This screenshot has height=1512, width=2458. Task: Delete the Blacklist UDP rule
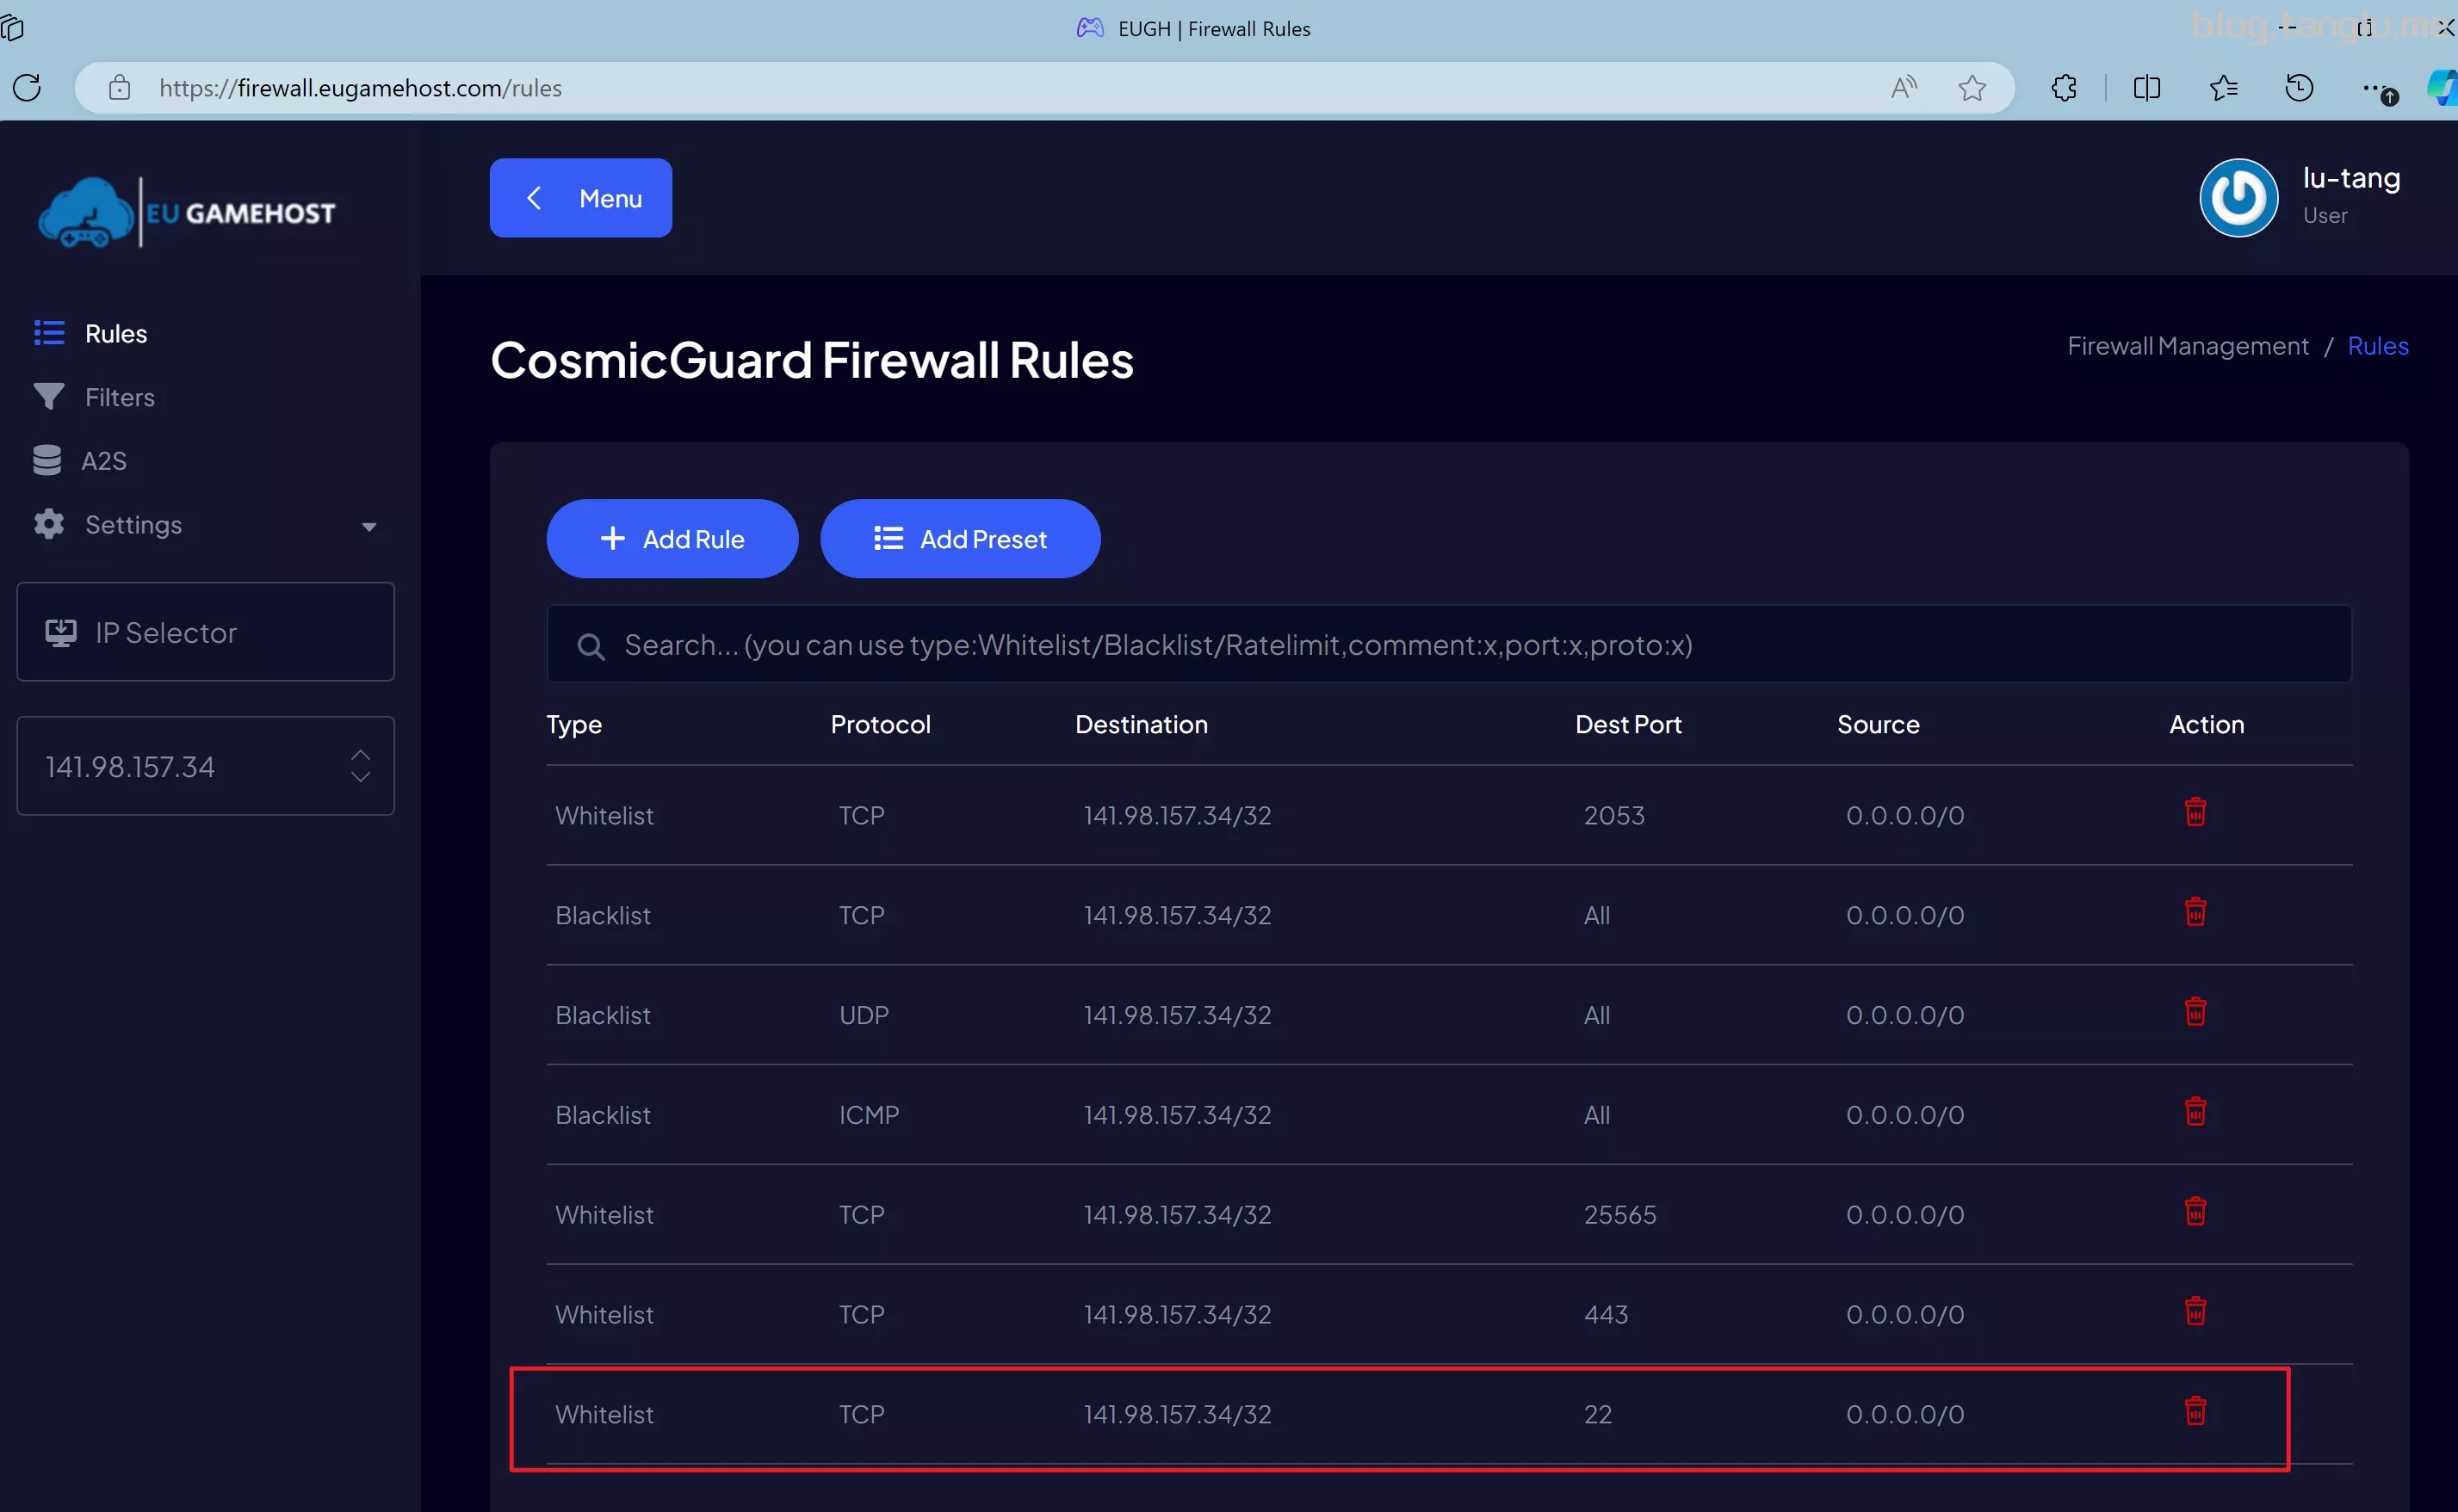[2195, 1012]
